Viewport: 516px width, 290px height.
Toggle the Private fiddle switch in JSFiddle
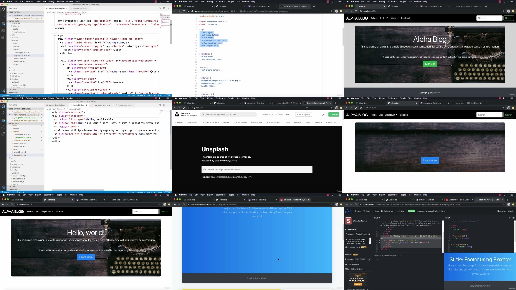coord(347,247)
